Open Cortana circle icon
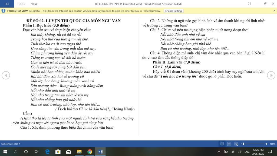 click(26, 152)
